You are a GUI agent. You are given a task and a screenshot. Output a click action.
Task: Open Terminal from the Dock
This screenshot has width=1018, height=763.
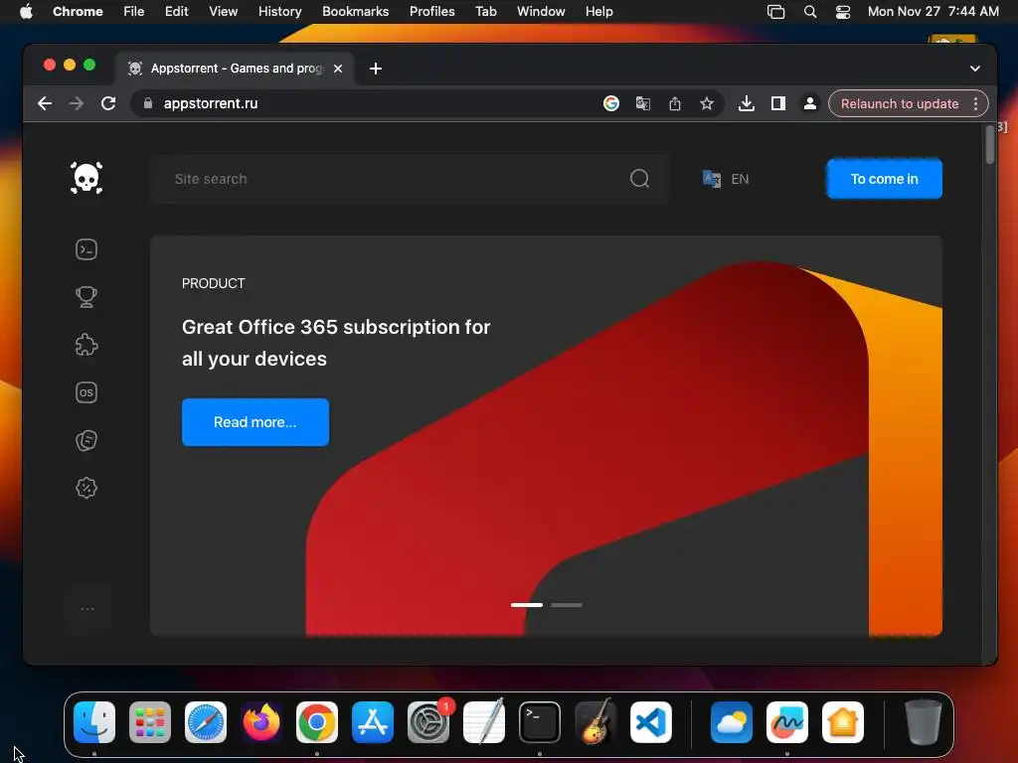pyautogui.click(x=540, y=722)
